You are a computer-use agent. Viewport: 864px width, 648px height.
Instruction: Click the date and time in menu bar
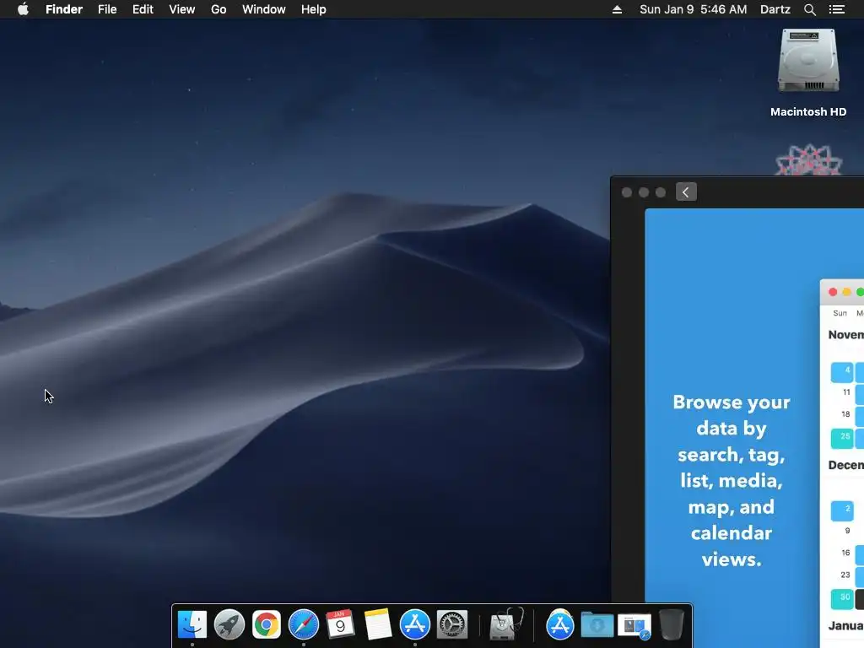(694, 9)
